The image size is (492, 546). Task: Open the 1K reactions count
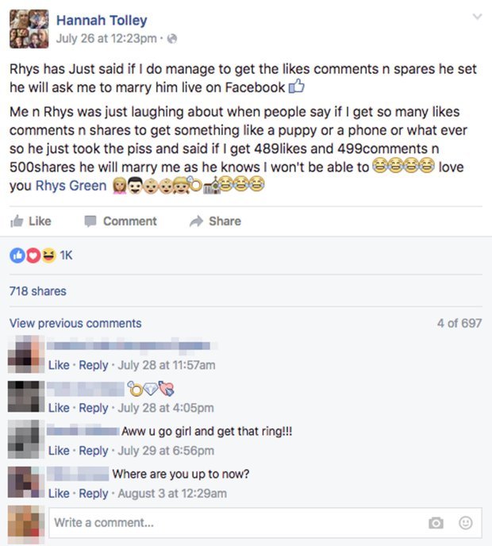(x=66, y=256)
